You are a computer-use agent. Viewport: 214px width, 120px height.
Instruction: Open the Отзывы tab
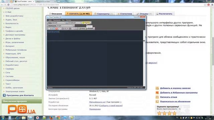[x=144, y=14]
